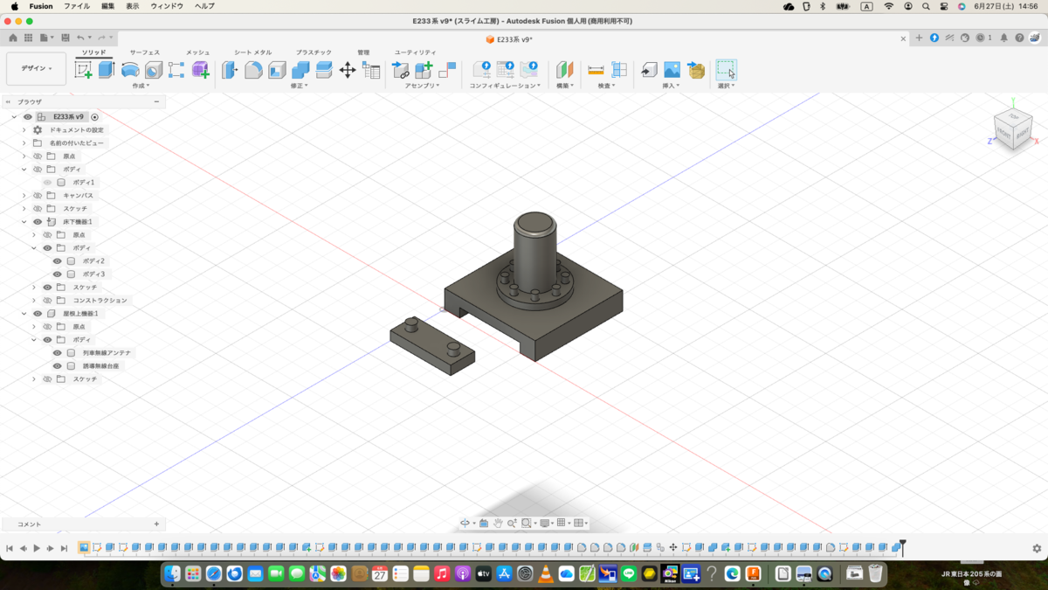Open the コンフィギュレーション dropdown

[506, 86]
